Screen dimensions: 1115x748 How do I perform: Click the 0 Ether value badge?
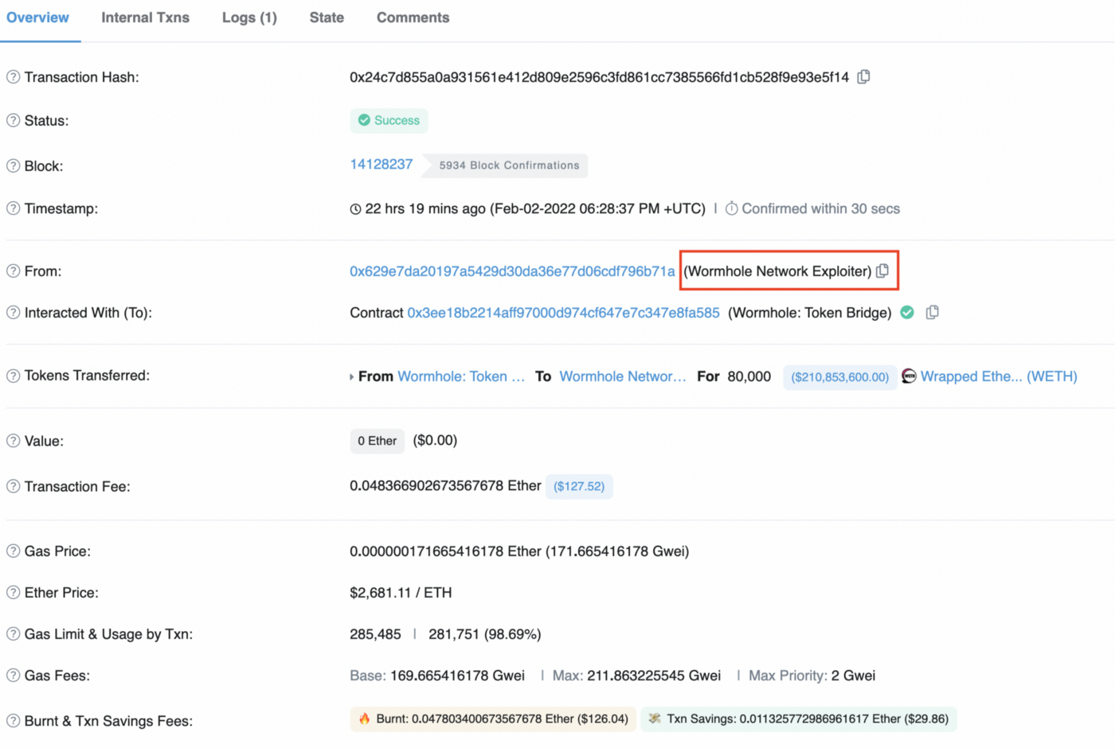377,441
